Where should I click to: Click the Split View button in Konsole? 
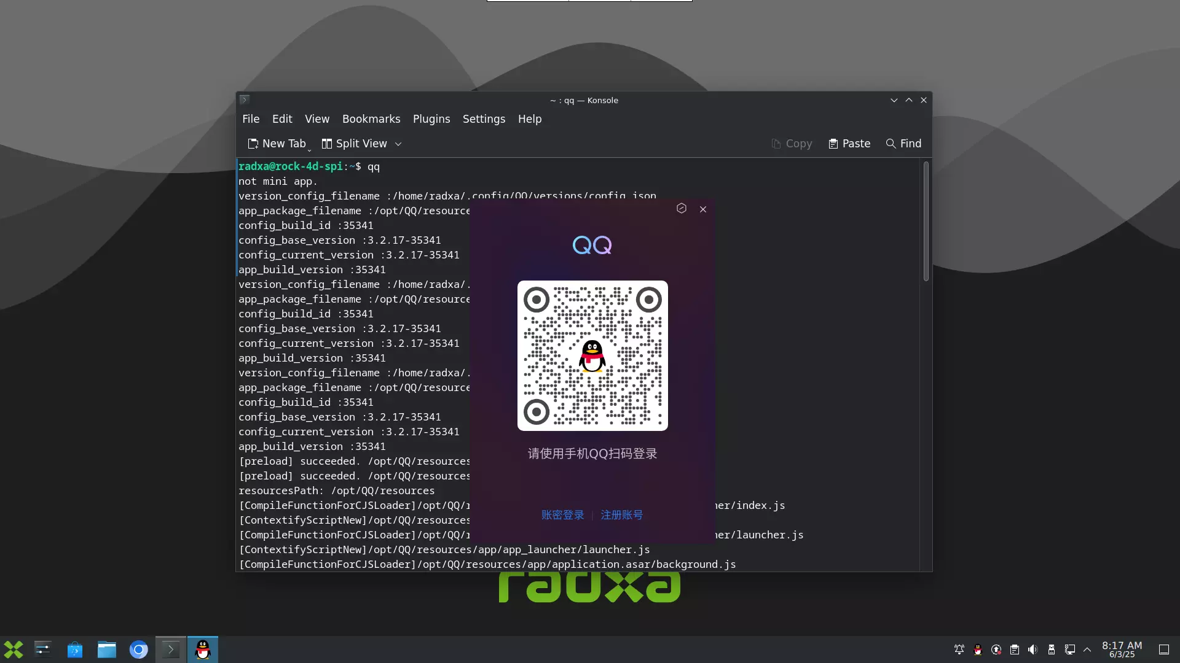(355, 144)
